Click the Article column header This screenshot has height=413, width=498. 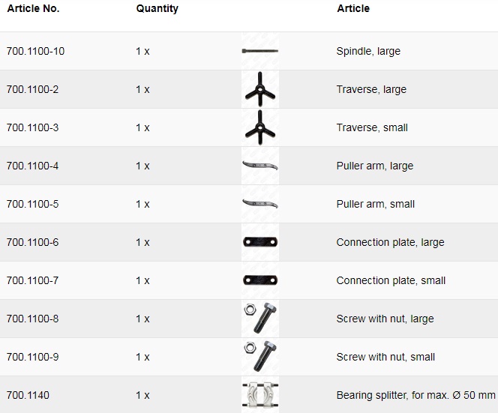click(x=353, y=9)
